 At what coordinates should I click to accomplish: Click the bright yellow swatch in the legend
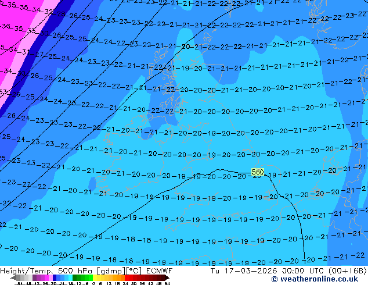95,277
